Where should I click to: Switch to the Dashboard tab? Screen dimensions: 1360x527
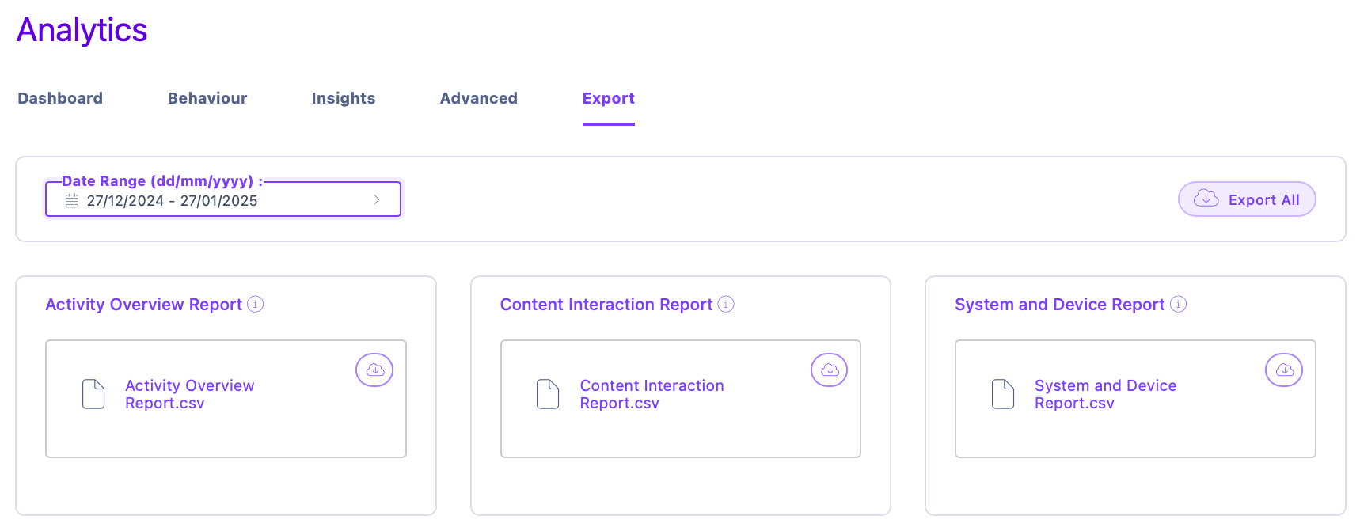[60, 98]
